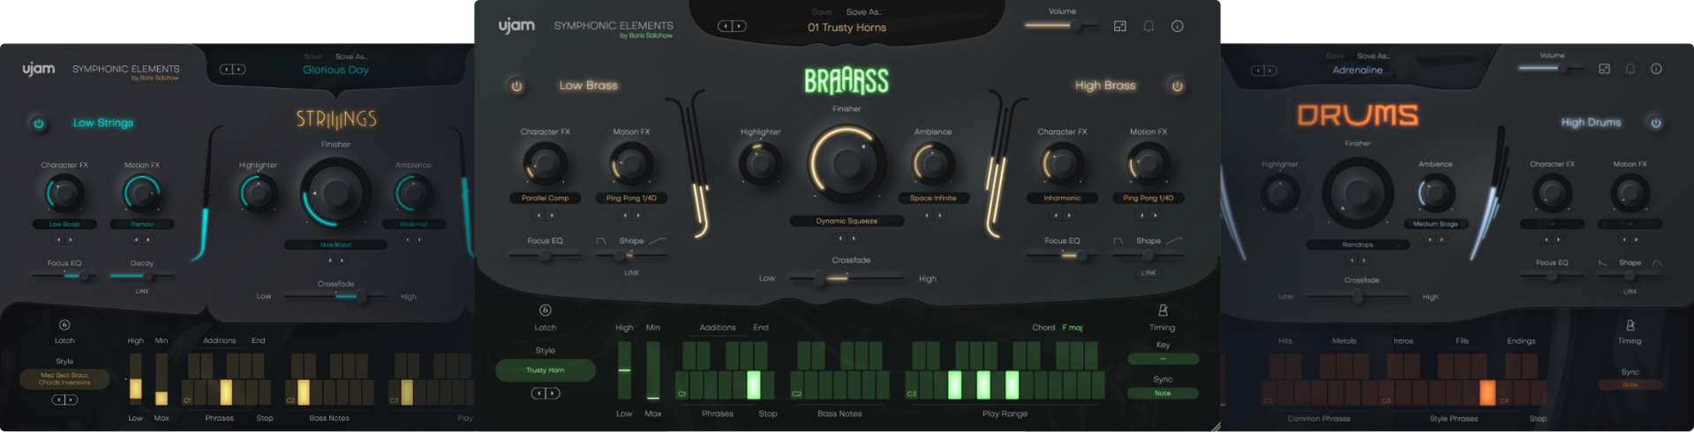Click the Key value field in BRAAASS

[x=1163, y=359]
